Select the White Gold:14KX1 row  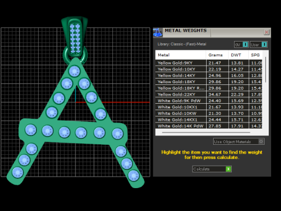point(209,120)
